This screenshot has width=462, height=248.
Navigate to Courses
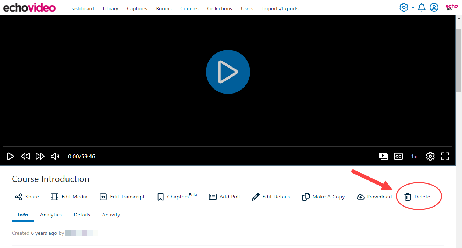click(x=189, y=8)
